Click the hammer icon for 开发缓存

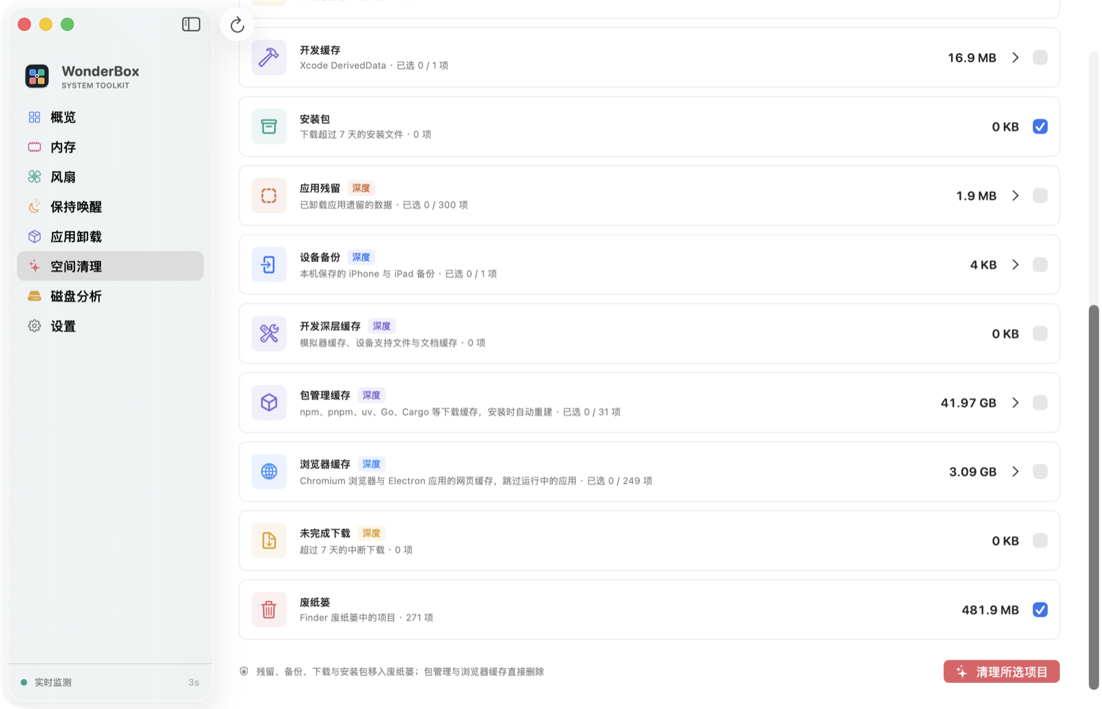click(269, 57)
